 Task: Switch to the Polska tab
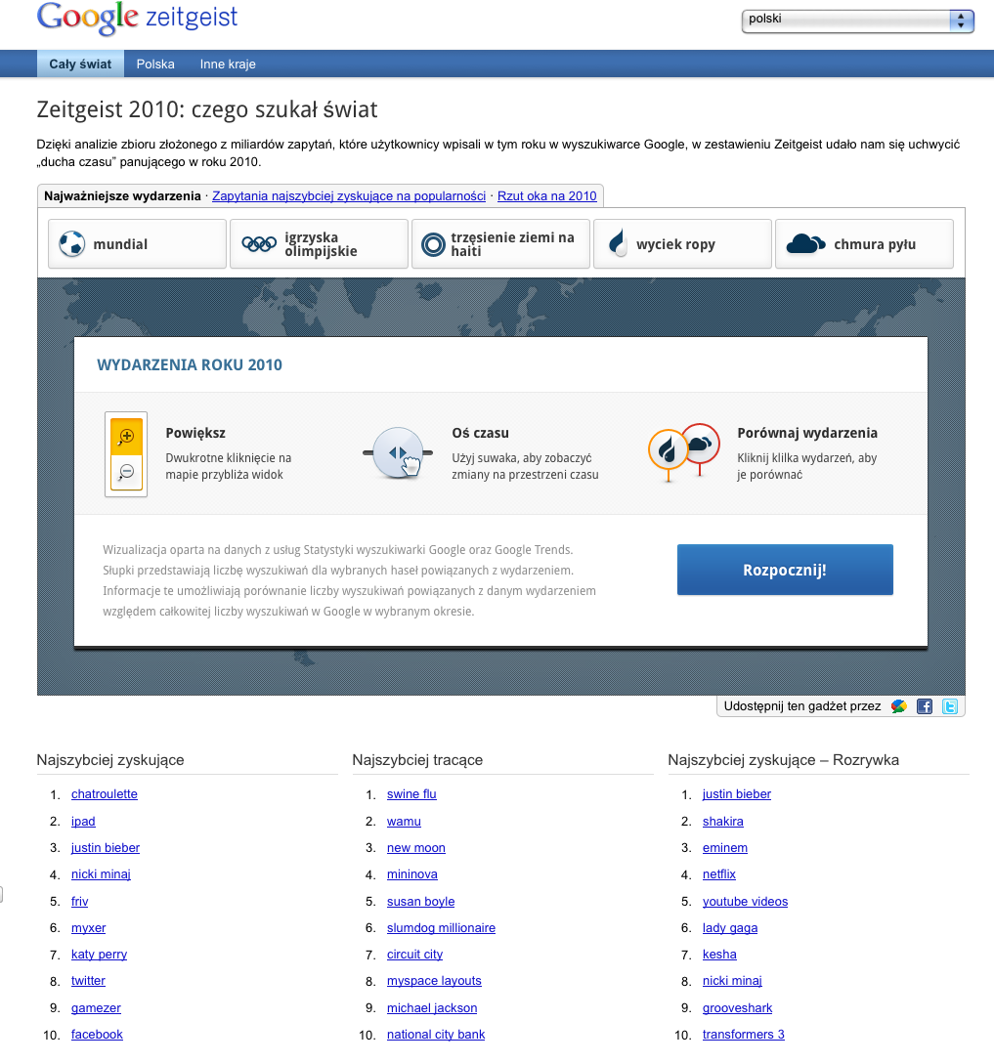(x=155, y=64)
